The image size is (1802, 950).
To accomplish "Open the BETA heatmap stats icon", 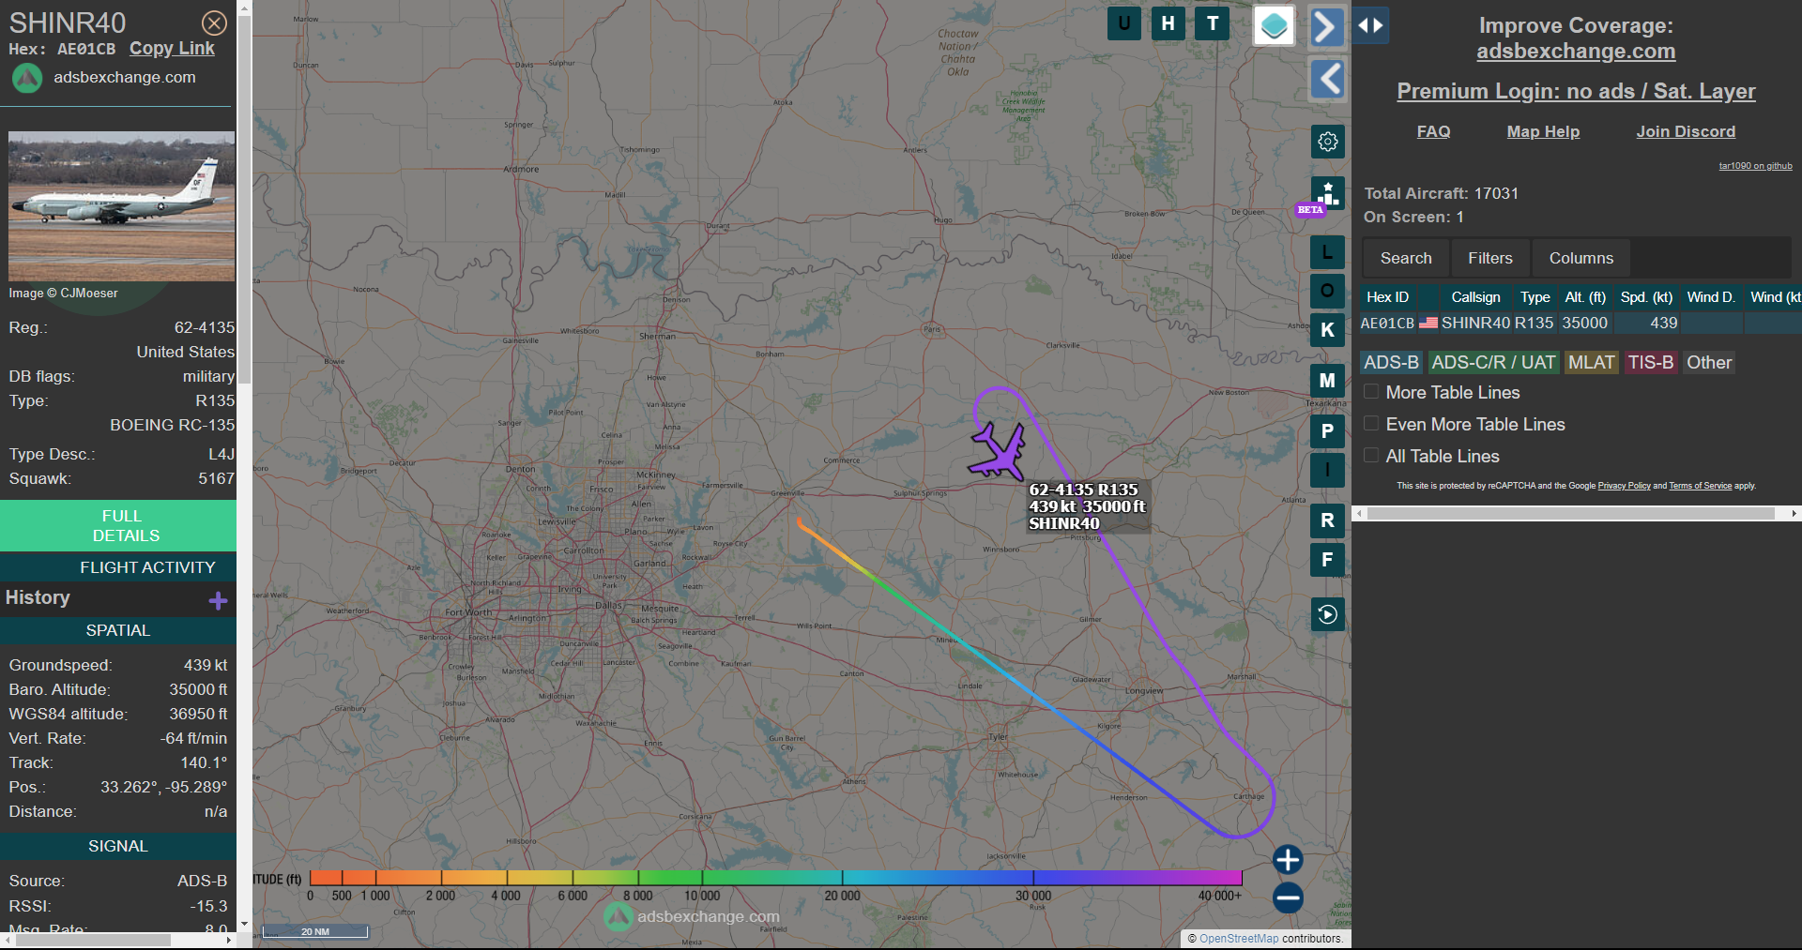I will [1327, 194].
